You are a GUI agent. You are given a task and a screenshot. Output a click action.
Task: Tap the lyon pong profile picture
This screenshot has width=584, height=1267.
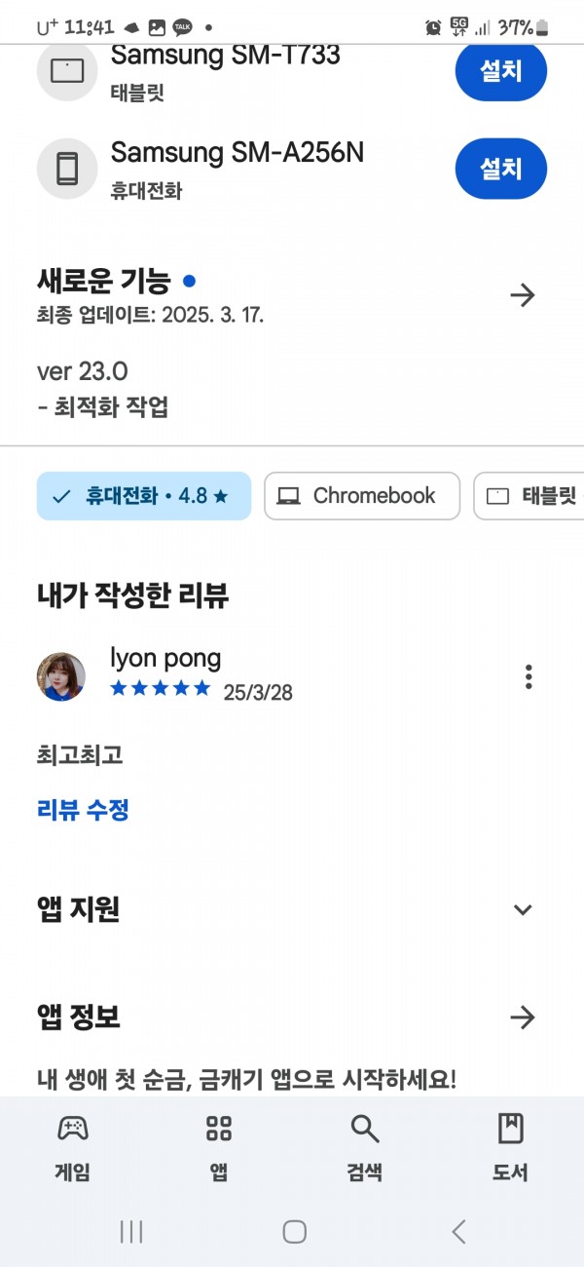[x=60, y=676]
